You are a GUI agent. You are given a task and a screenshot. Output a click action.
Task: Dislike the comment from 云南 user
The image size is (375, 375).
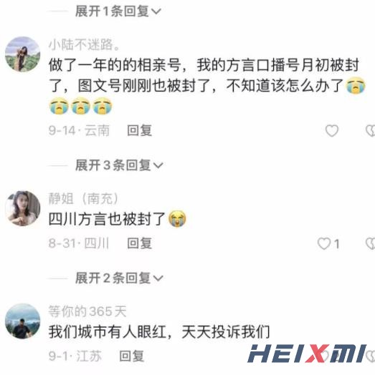(371, 131)
